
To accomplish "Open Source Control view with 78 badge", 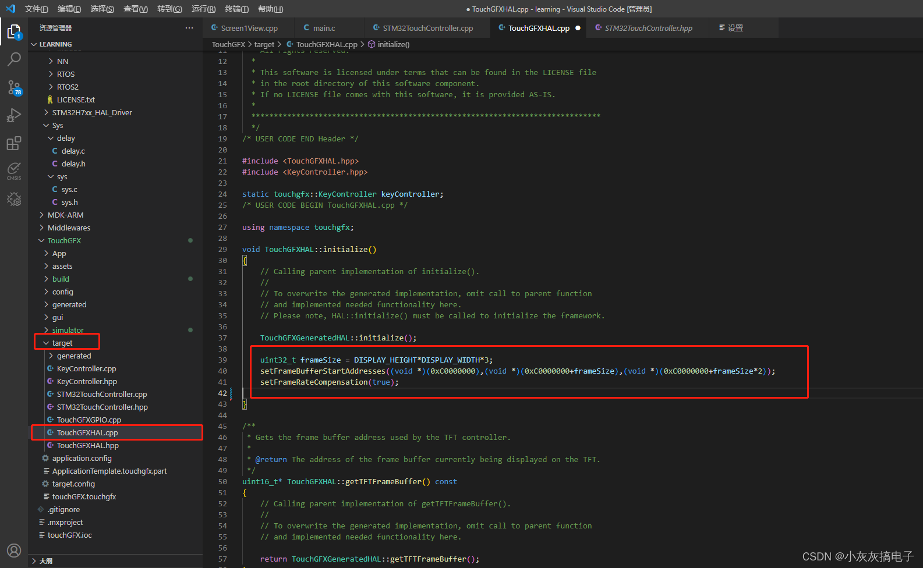I will pyautogui.click(x=14, y=87).
